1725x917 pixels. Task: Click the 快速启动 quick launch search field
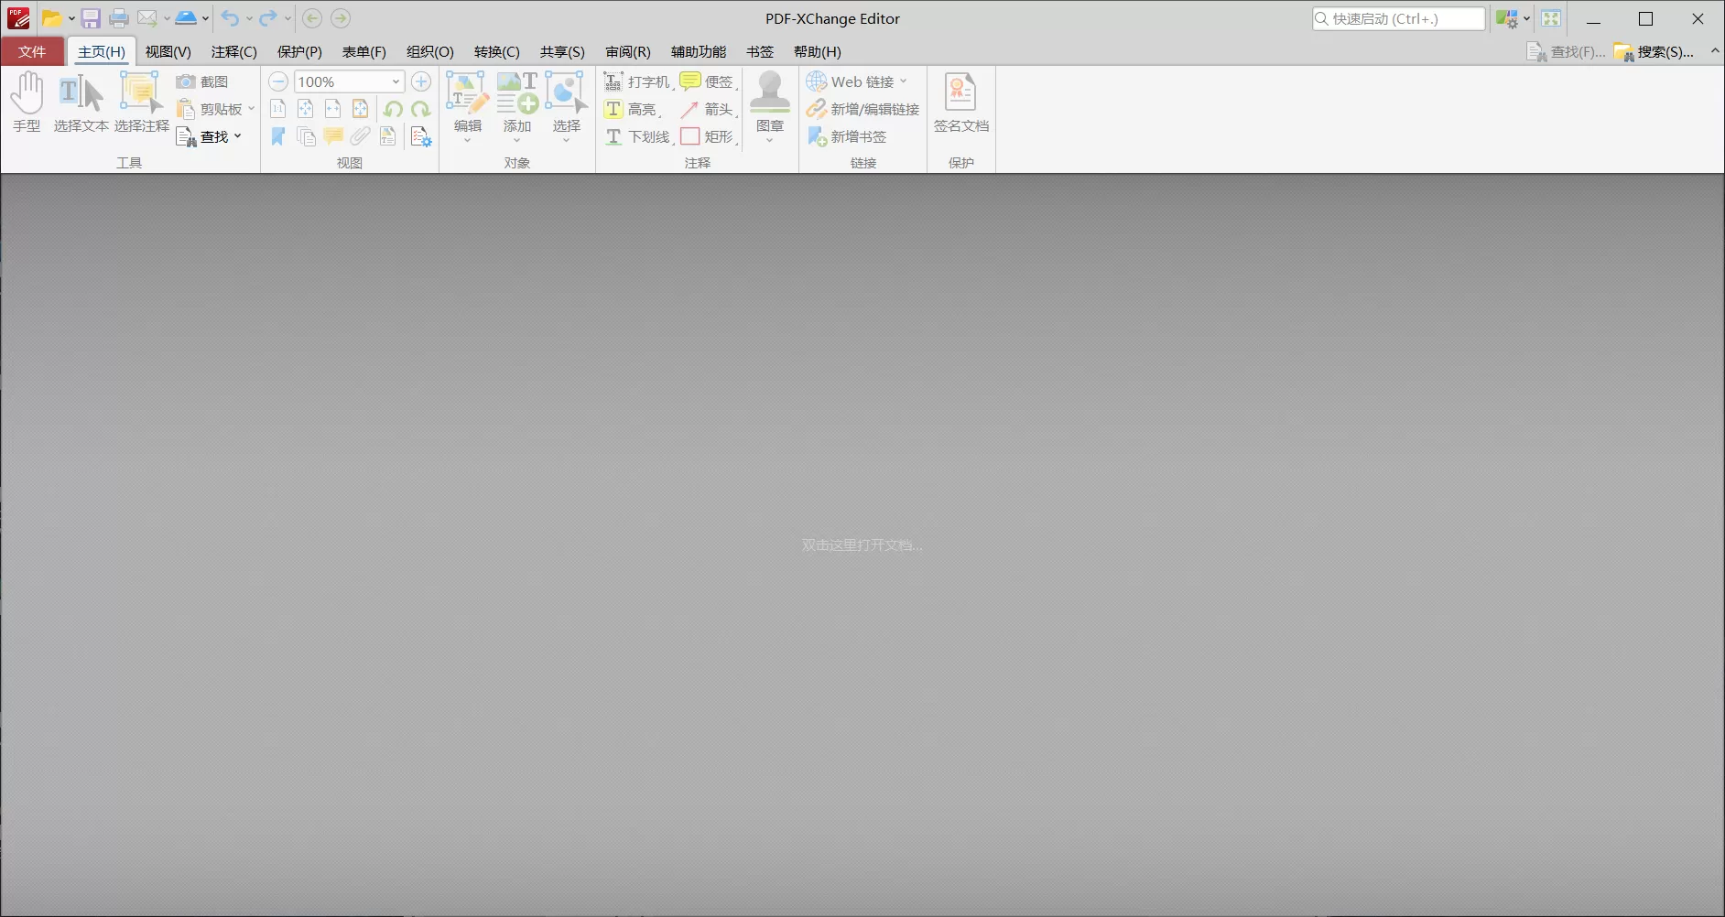(1398, 18)
